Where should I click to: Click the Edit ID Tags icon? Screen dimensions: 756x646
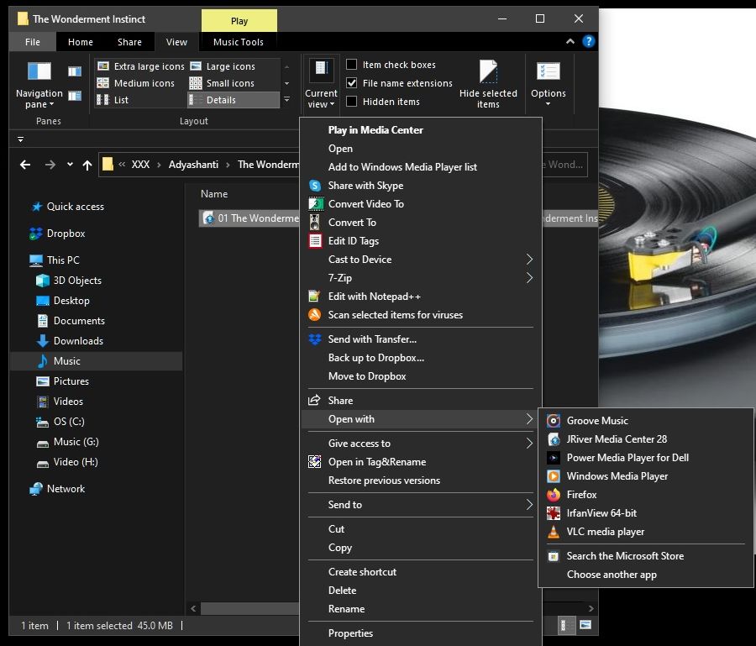(x=315, y=241)
